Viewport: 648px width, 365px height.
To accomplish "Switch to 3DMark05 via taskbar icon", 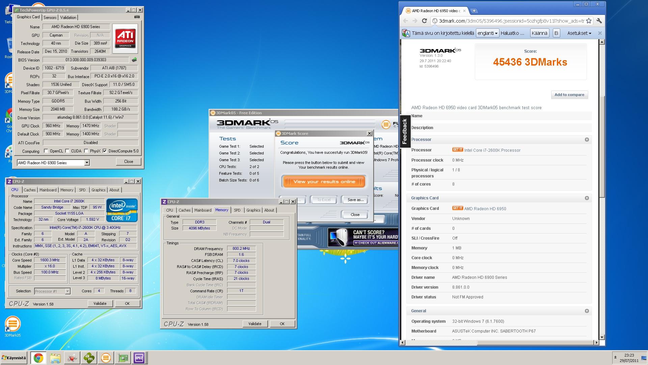I will (106, 358).
